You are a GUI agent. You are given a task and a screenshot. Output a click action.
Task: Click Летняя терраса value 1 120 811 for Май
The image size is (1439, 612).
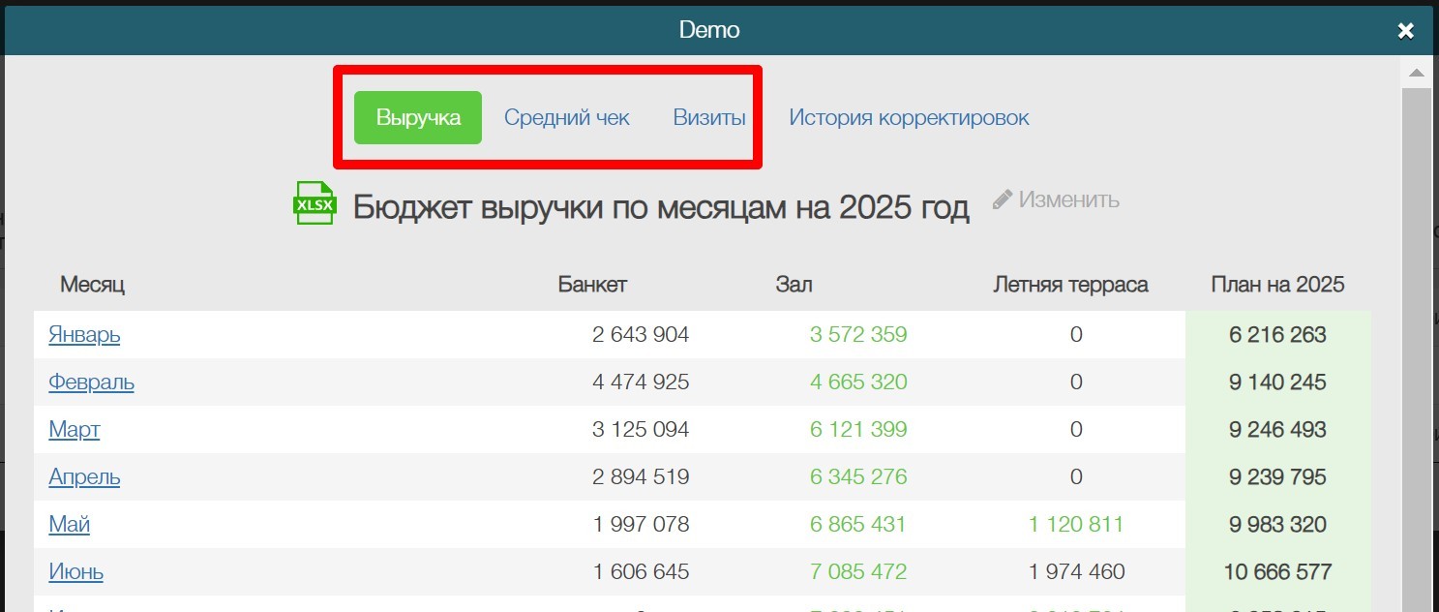1075,524
